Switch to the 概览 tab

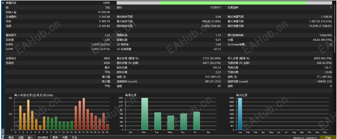[11, 137]
